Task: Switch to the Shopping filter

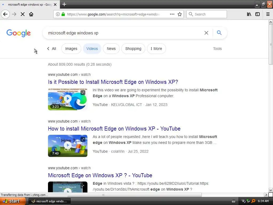Action: point(133,49)
